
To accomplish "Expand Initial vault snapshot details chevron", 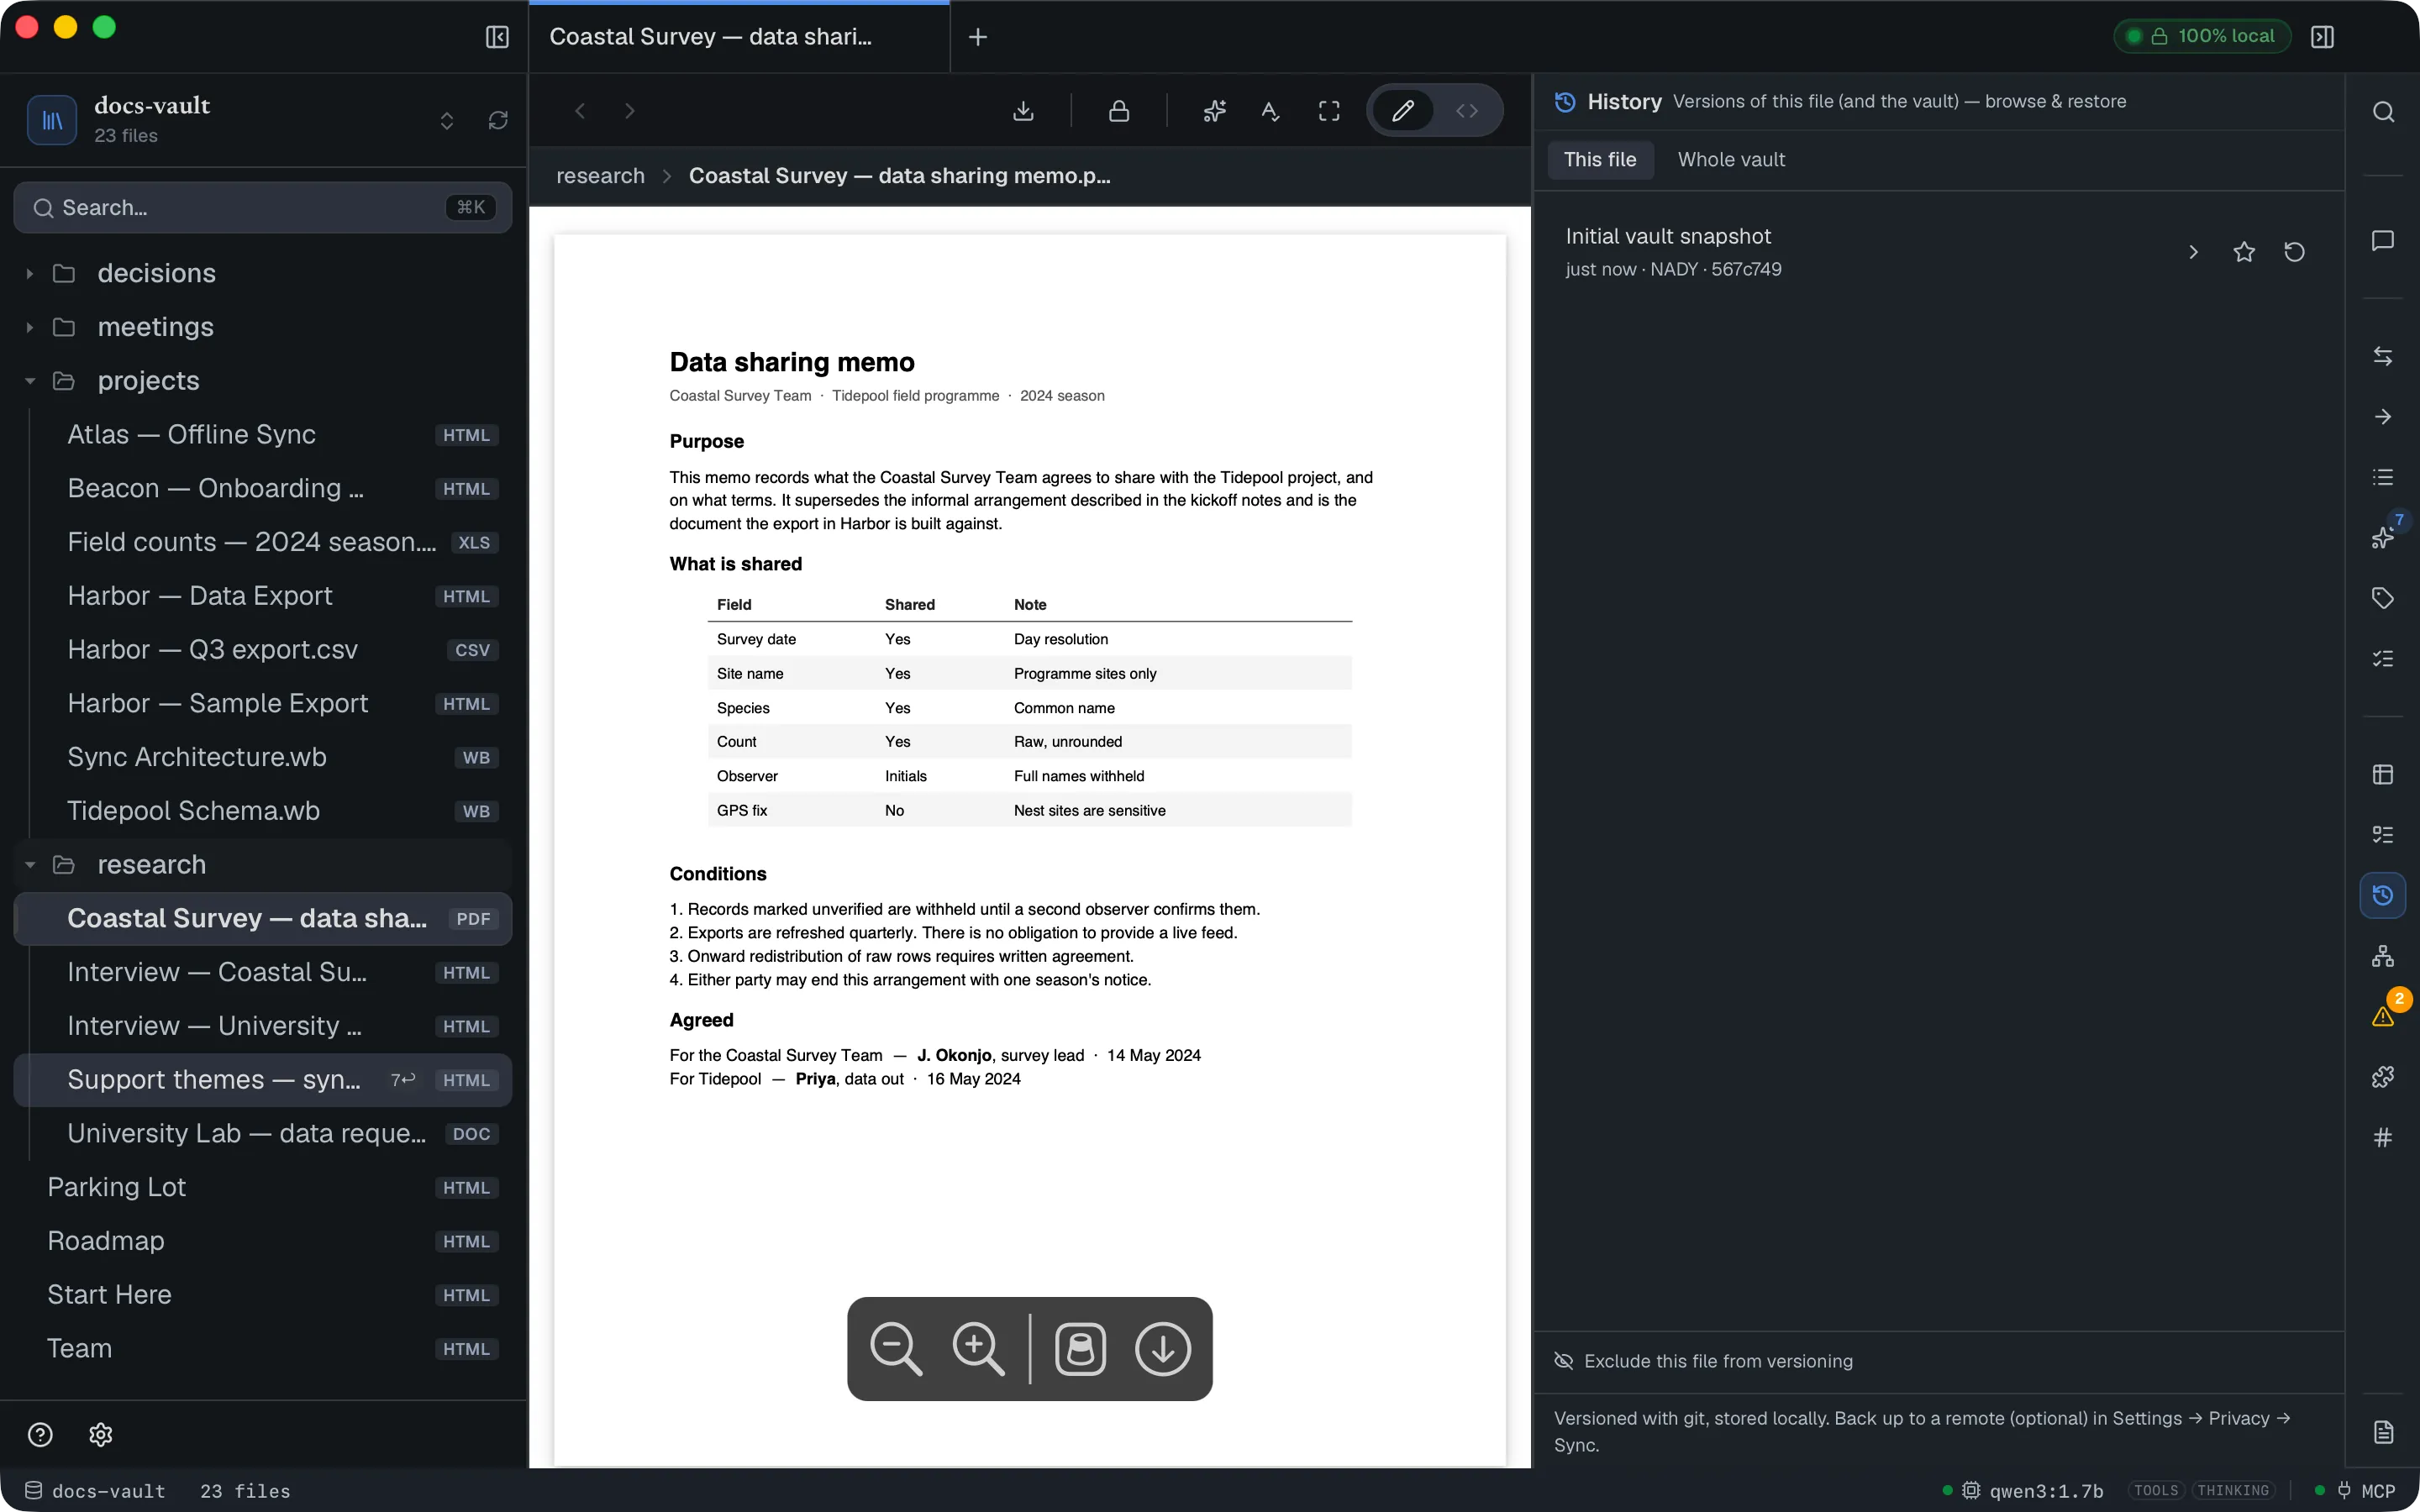I will tap(2193, 252).
